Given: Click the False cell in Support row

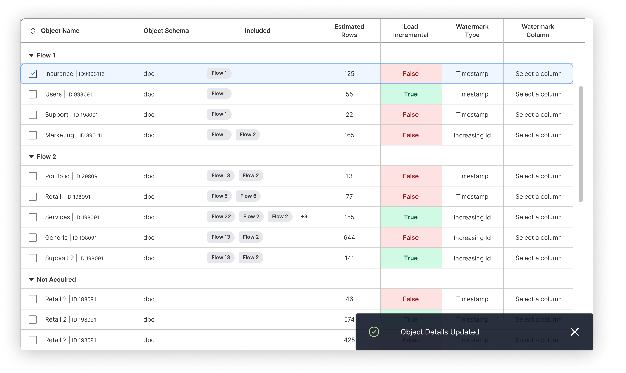Looking at the screenshot, I should tap(411, 115).
